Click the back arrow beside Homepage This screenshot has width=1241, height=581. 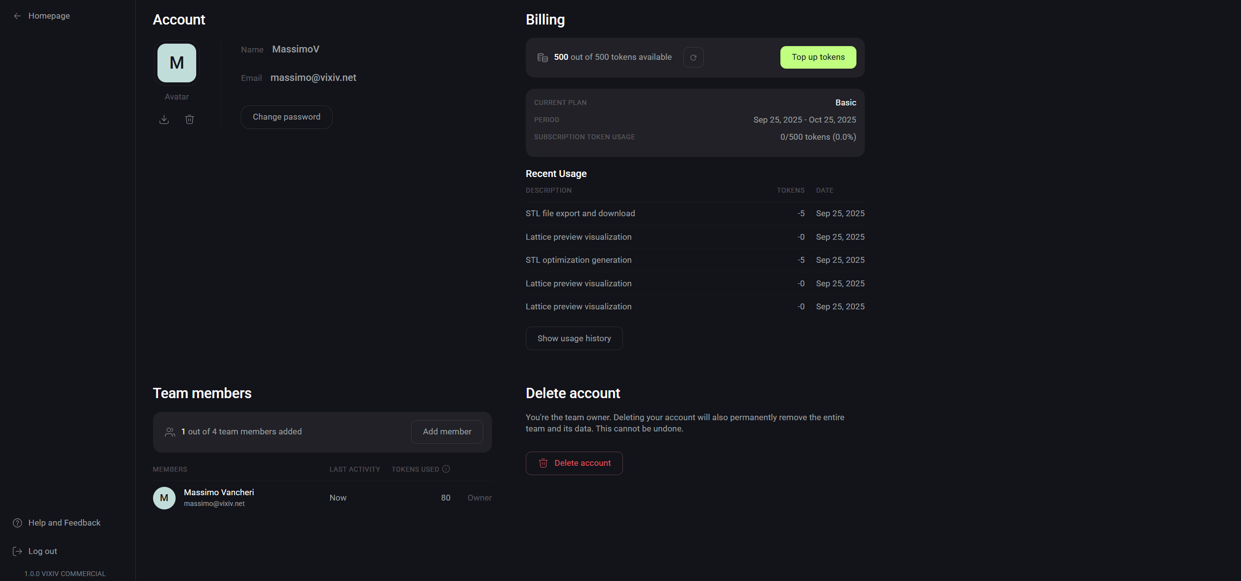17,16
